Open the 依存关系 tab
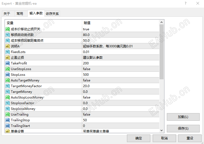 click(x=52, y=14)
